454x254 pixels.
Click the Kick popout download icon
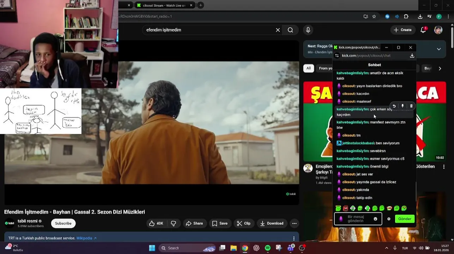[412, 56]
